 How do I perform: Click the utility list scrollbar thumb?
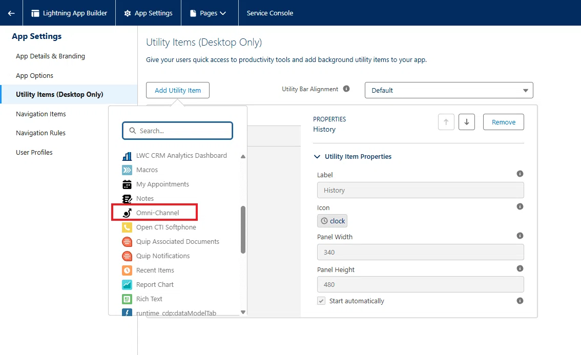point(243,229)
